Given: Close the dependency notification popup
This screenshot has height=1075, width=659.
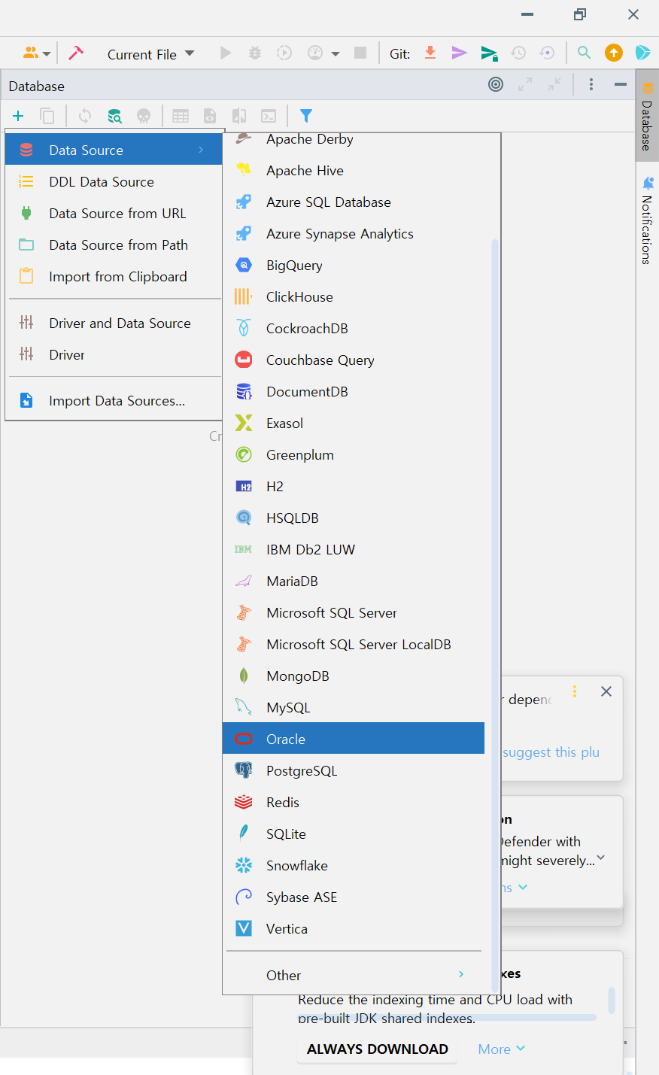Looking at the screenshot, I should 606,691.
